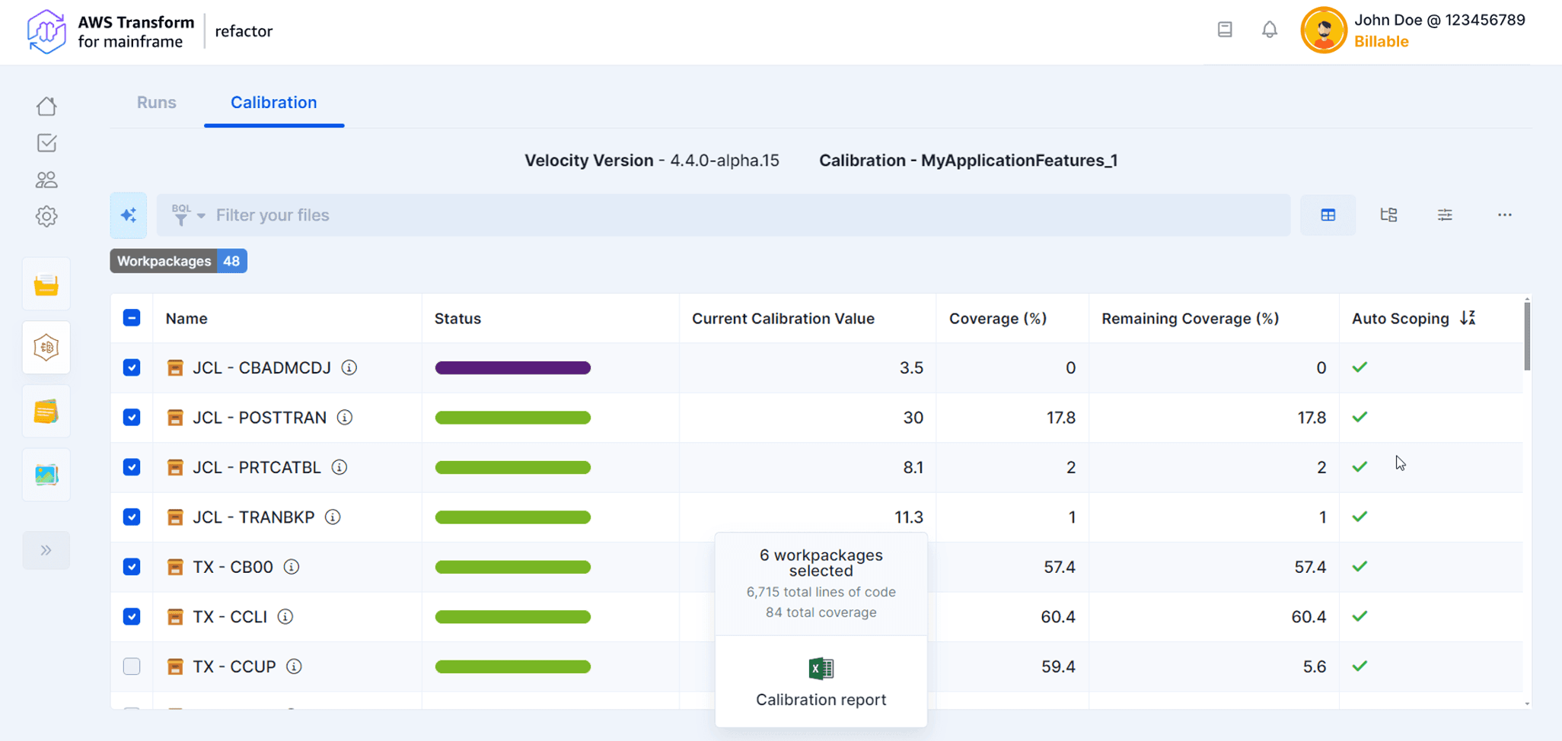Expand the left sidebar with chevrons
Image resolution: width=1562 pixels, height=741 pixels.
tap(46, 550)
